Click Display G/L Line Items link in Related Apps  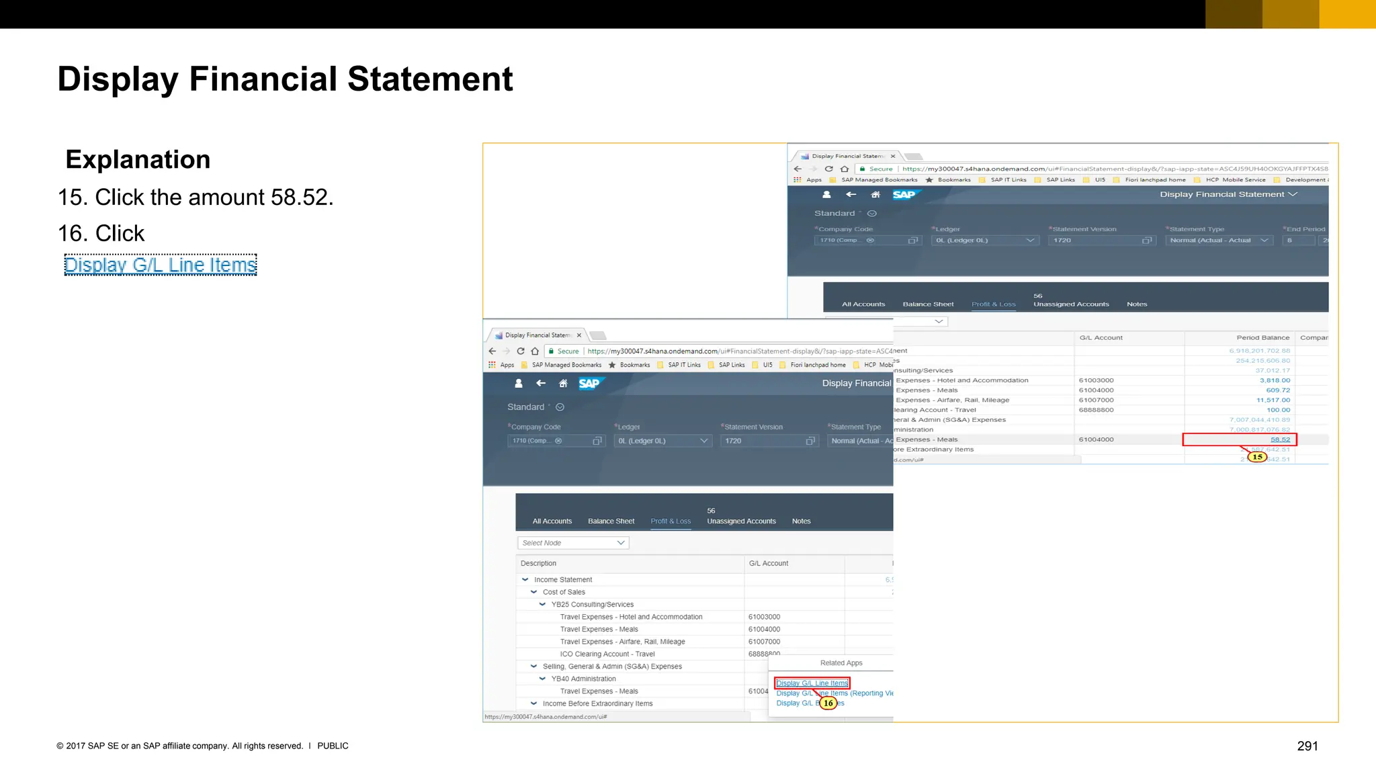coord(812,683)
